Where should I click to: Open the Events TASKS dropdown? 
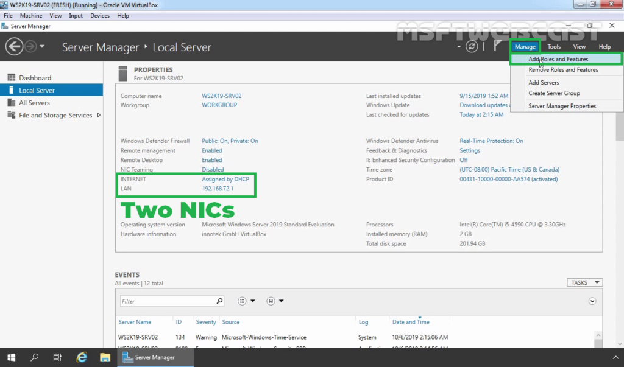tap(584, 282)
